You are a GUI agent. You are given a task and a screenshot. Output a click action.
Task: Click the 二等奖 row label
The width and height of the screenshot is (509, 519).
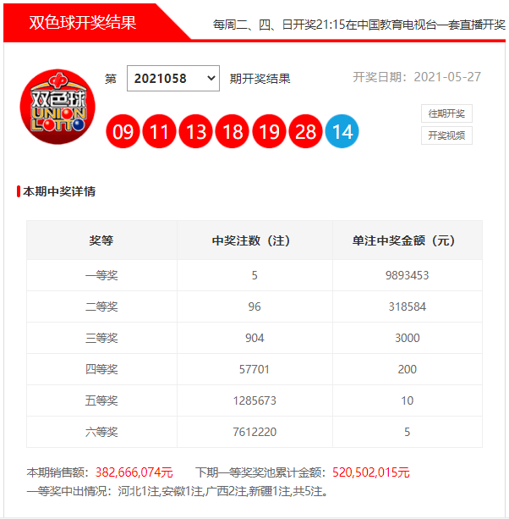click(101, 306)
